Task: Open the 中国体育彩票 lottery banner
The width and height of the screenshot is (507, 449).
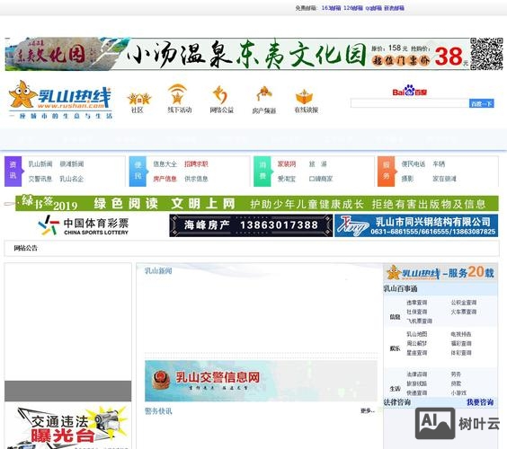Action: pyautogui.click(x=84, y=225)
